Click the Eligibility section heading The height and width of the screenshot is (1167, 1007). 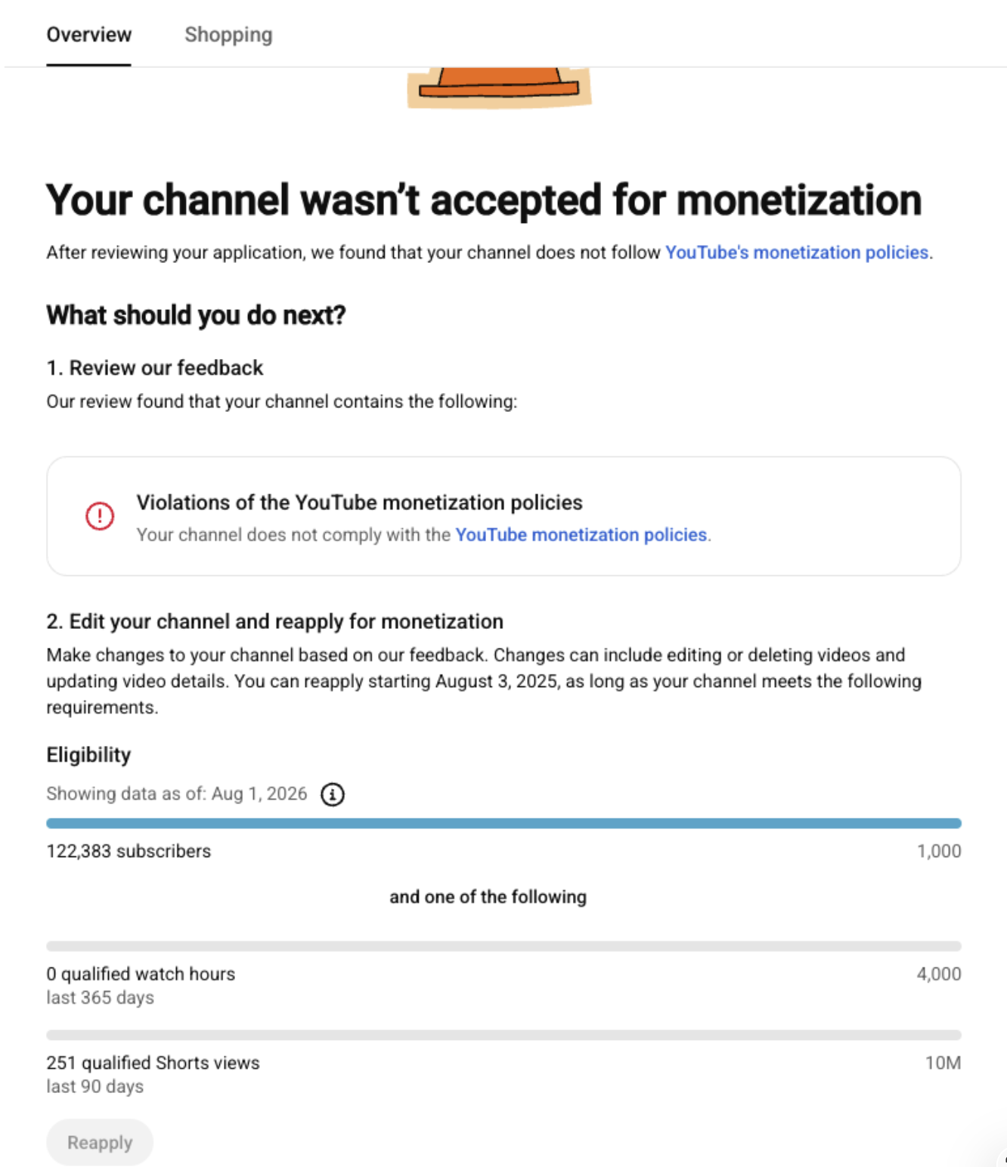point(88,755)
